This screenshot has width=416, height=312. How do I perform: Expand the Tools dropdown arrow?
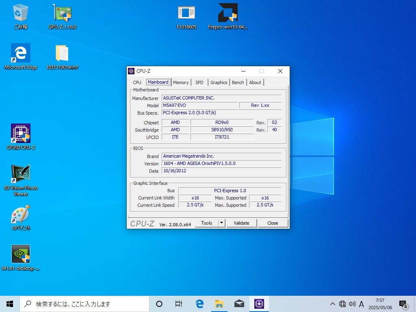pos(221,223)
